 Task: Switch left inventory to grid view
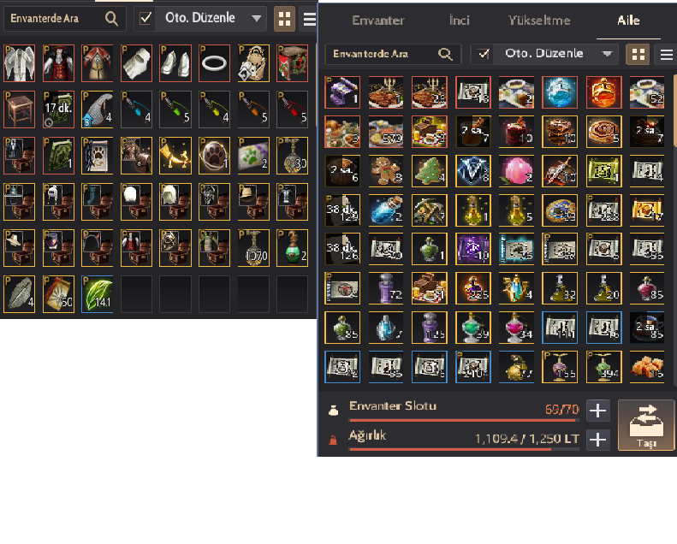(284, 19)
